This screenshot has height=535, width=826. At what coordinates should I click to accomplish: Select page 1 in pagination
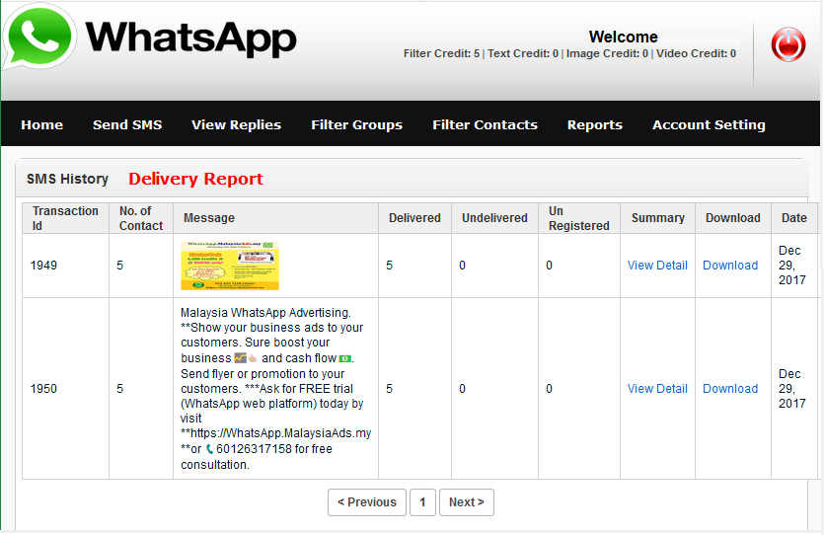pyautogui.click(x=422, y=502)
